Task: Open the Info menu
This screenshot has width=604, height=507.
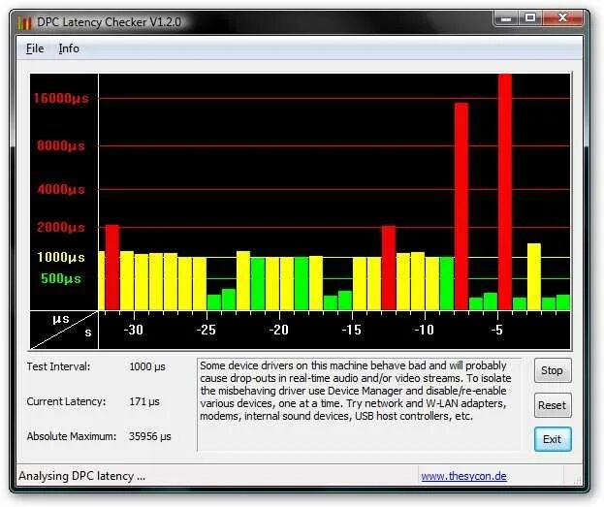Action: [x=69, y=48]
